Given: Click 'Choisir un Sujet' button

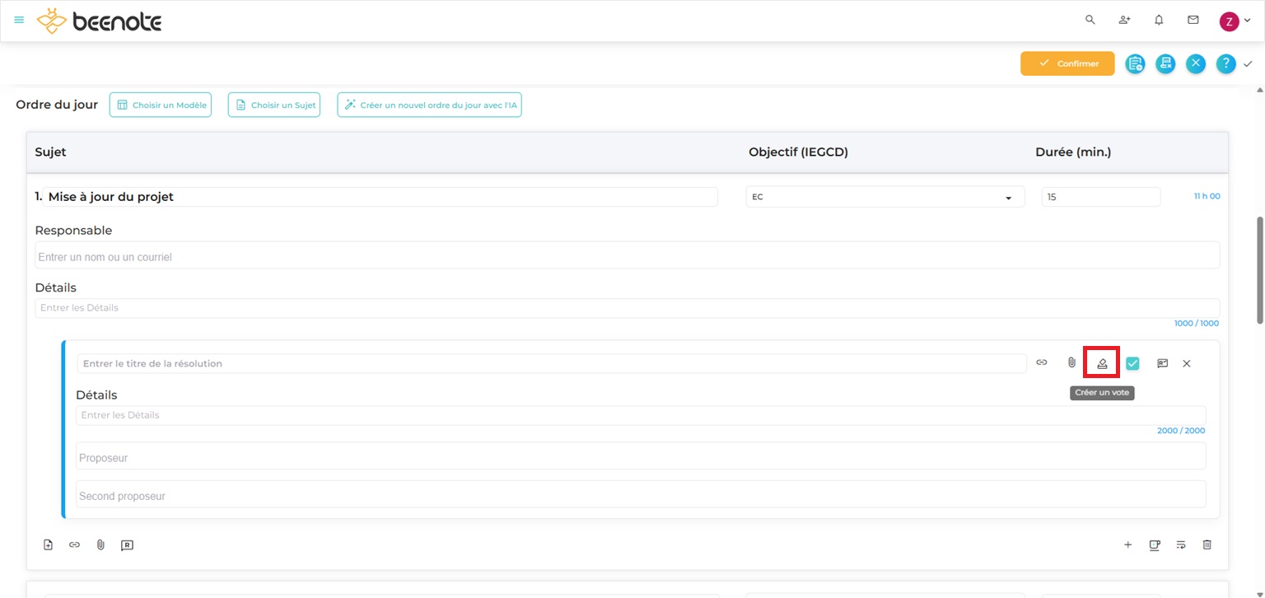Looking at the screenshot, I should coord(274,105).
